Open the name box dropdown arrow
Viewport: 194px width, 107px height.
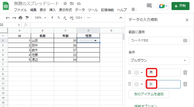pos(19,25)
